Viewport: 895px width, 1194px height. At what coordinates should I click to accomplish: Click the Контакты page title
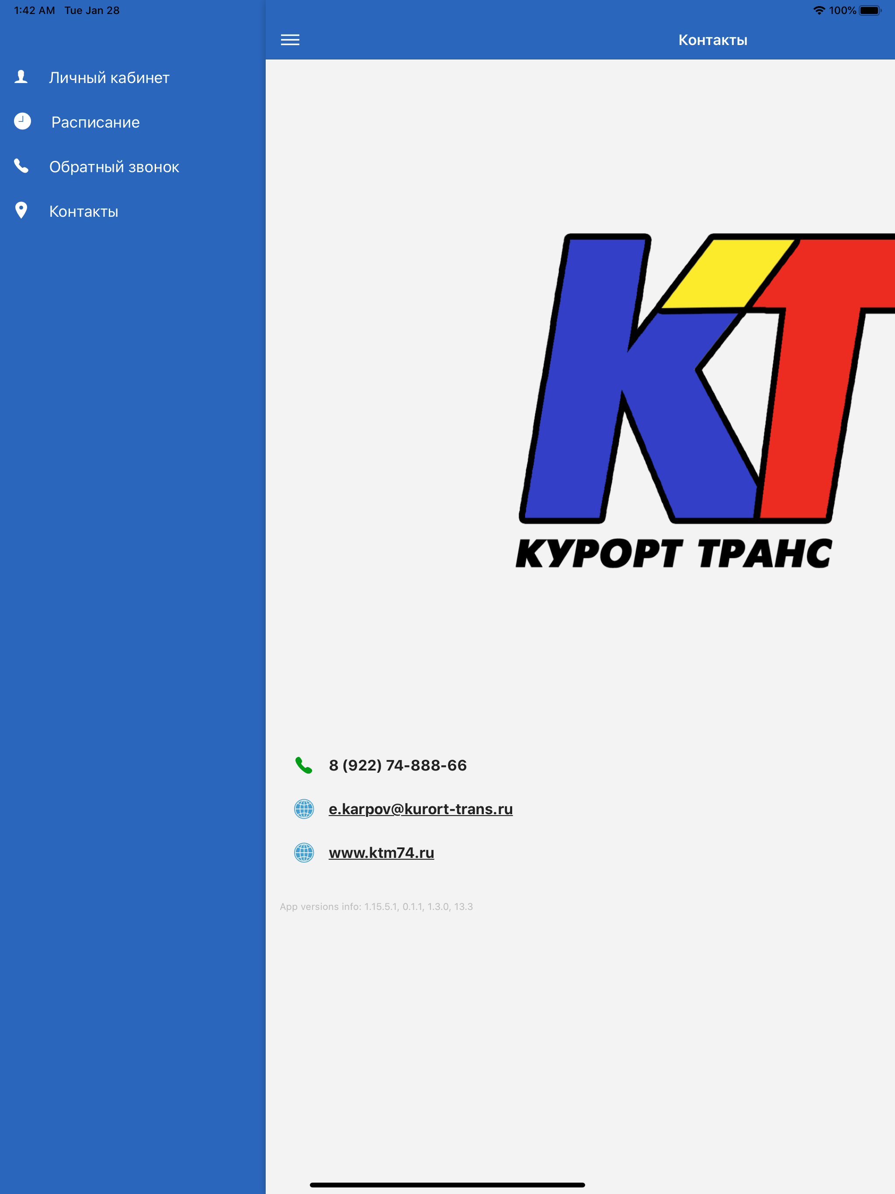coord(712,40)
